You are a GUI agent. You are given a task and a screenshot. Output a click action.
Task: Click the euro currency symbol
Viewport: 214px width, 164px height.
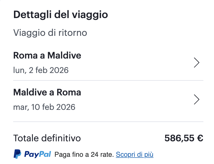[x=200, y=138]
